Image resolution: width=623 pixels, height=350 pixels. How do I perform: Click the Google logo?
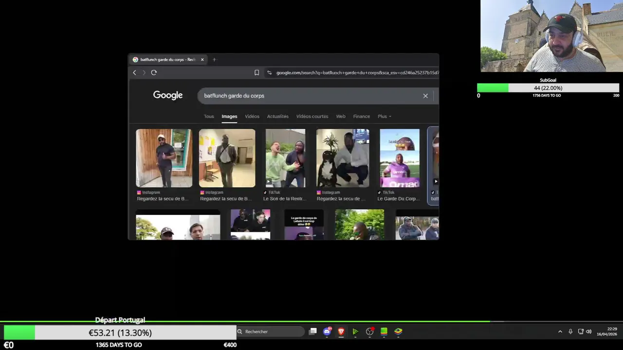(x=168, y=95)
